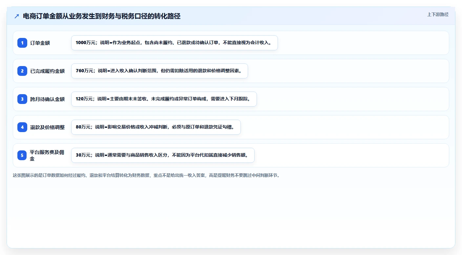Image resolution: width=462 pixels, height=255 pixels.
Task: Click the 上下游路径 tag in header
Action: (x=438, y=14)
